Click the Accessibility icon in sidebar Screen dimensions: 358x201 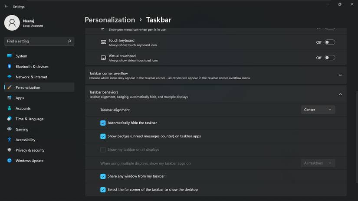coord(9,139)
